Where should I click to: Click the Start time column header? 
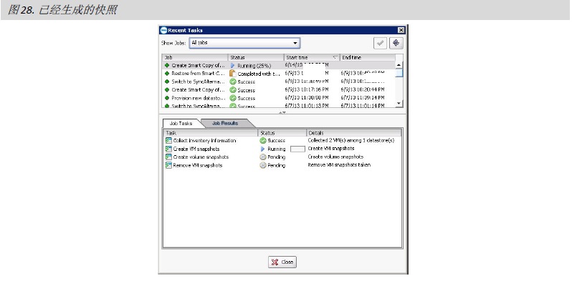pos(312,57)
